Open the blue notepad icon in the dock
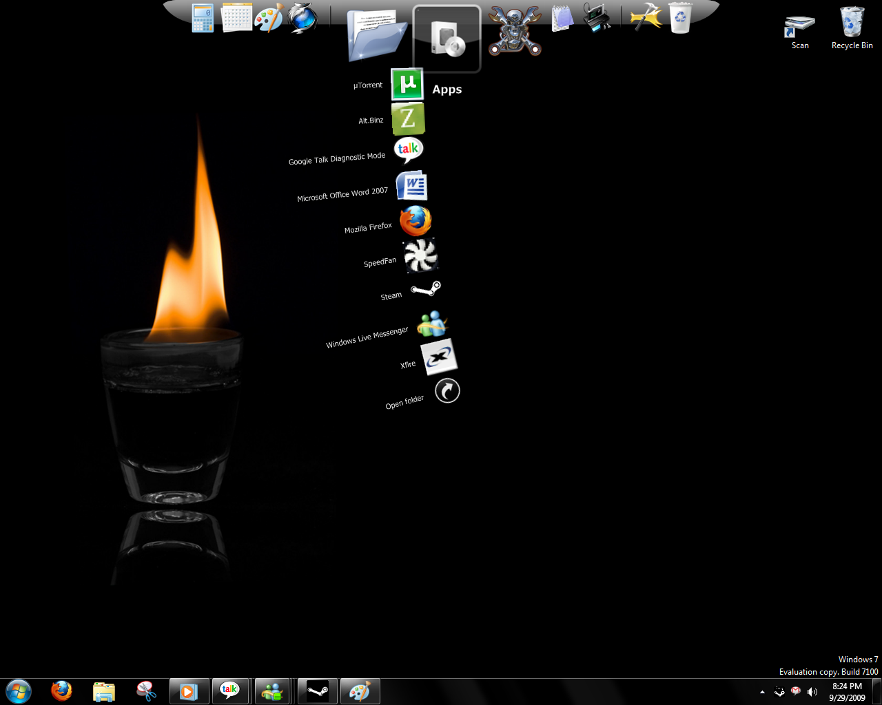Screen dimensions: 882x705 point(562,18)
